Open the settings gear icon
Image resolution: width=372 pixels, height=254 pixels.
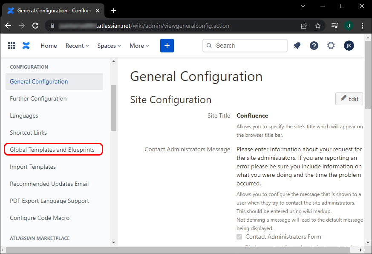point(331,46)
